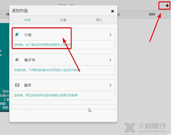Click the 删除 toolbar button
This screenshot has height=135, width=171.
pos(152,14)
